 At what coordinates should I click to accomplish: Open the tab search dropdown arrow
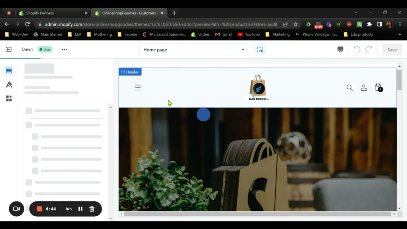coord(356,12)
